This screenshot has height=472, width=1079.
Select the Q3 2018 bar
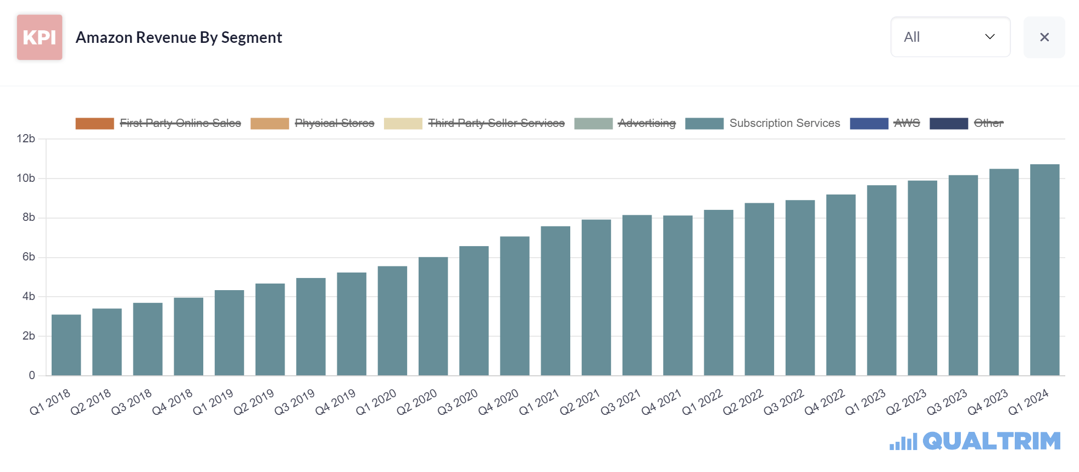pyautogui.click(x=148, y=339)
